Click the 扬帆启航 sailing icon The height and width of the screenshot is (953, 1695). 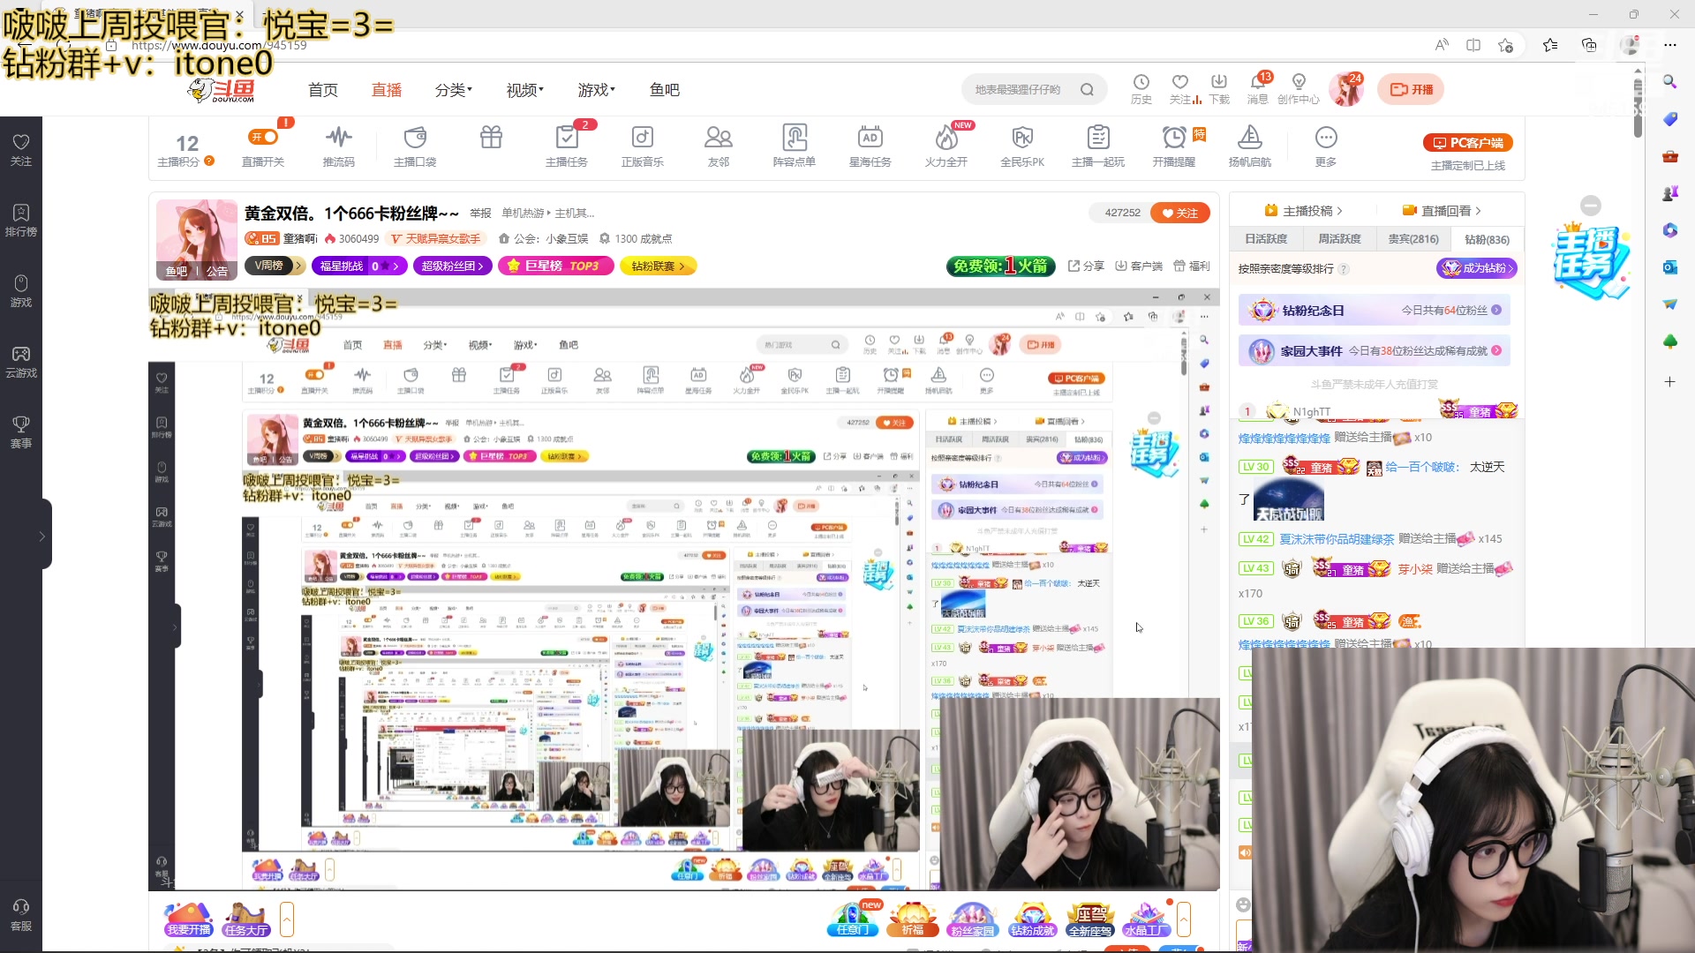[x=1250, y=144]
